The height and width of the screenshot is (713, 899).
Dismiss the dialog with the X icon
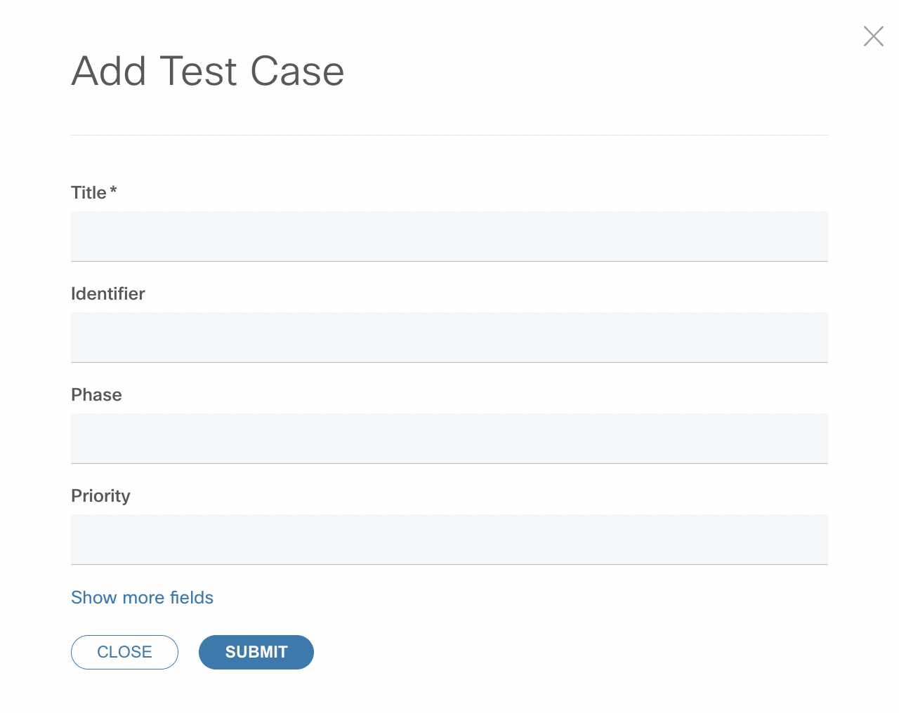(873, 36)
